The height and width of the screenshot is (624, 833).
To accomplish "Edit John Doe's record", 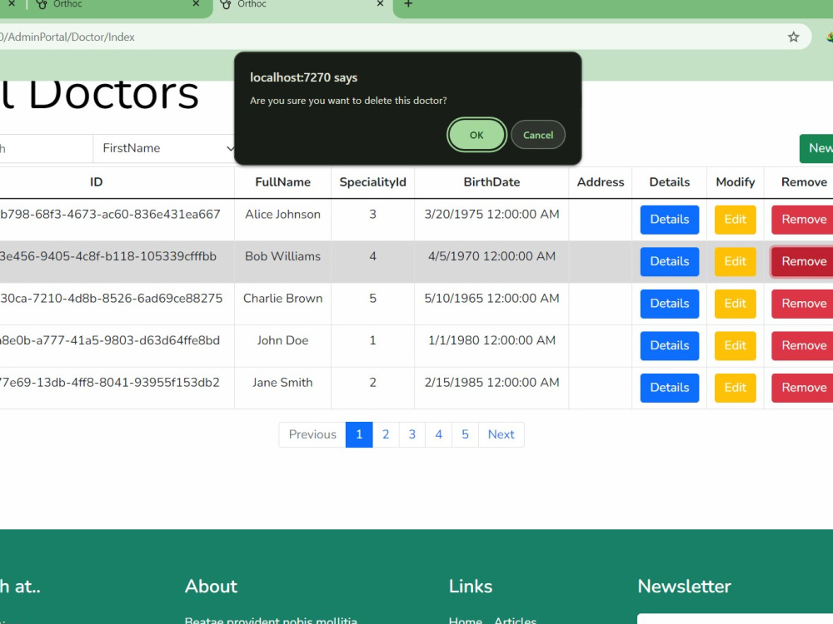I will click(735, 345).
